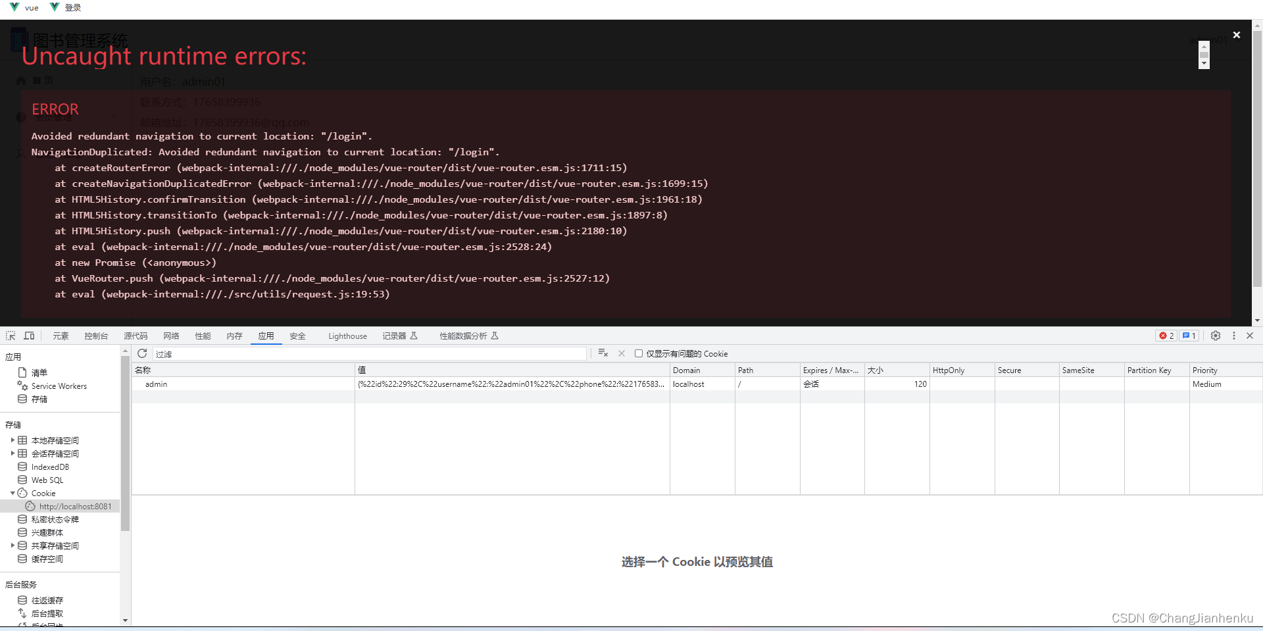Select 后台提取 under 后台服务
Image resolution: width=1263 pixels, height=631 pixels.
pos(47,613)
